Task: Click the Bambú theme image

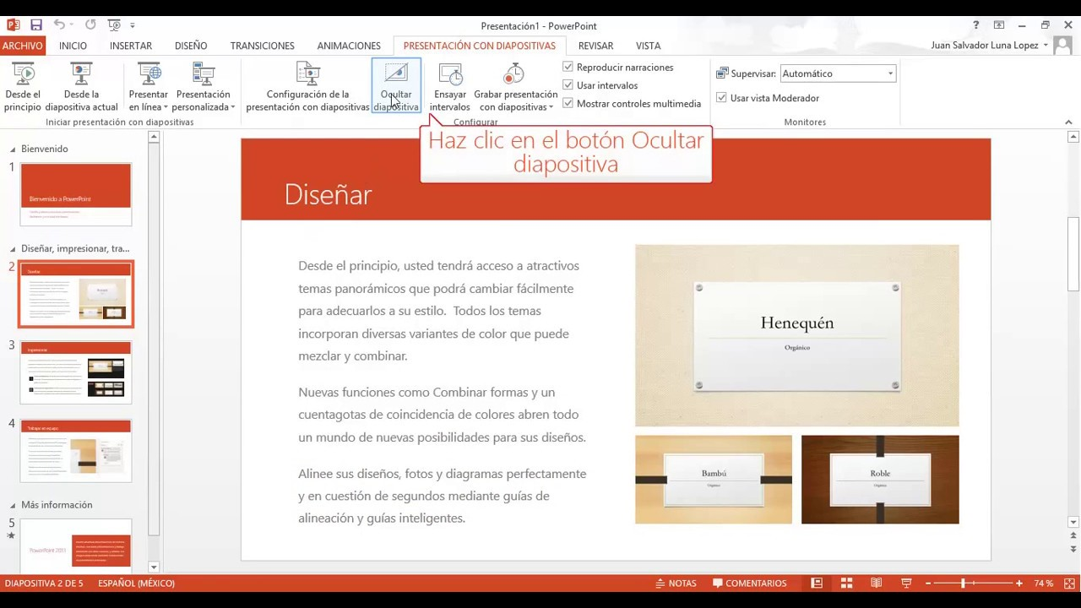Action: (x=714, y=480)
